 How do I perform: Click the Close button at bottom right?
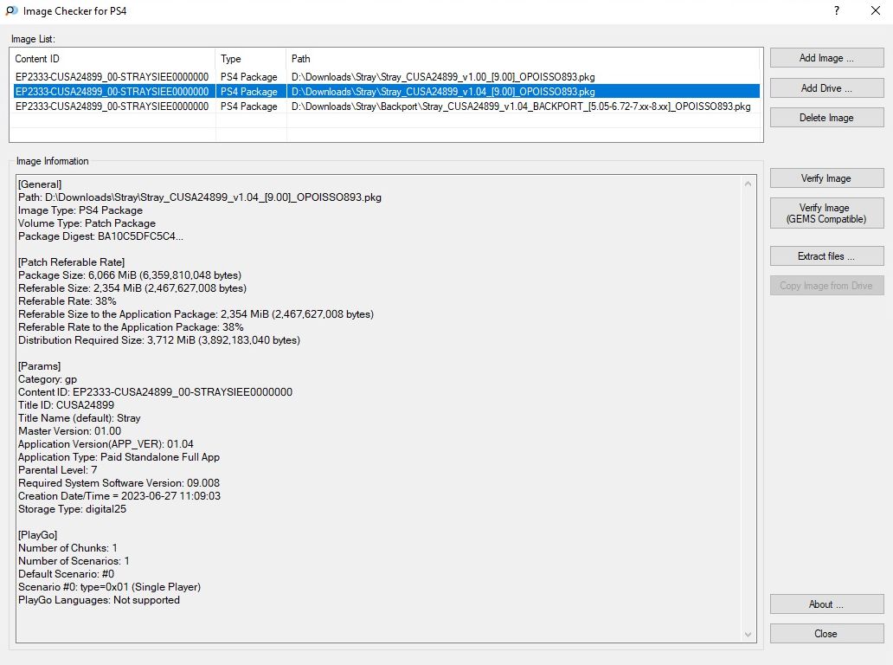point(826,634)
